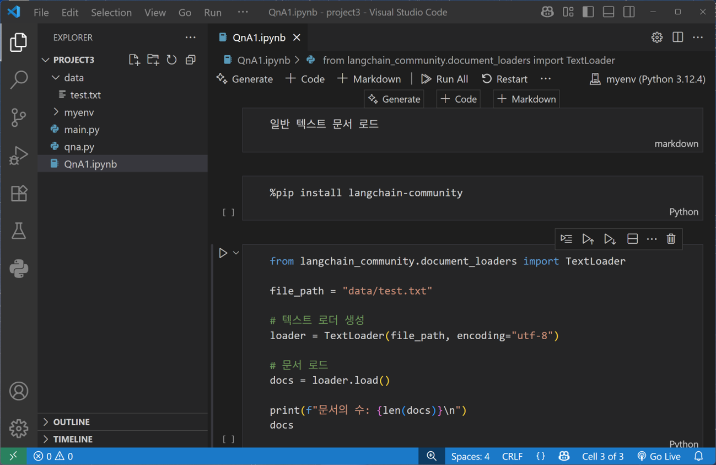Open Copilot icon in title bar

547,12
